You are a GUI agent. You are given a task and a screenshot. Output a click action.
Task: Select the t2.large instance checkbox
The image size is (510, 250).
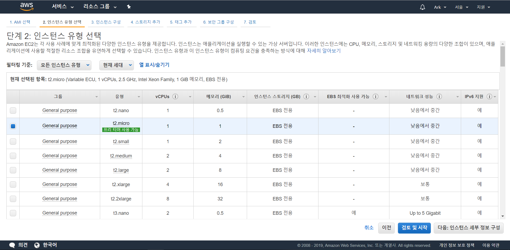coord(13,170)
